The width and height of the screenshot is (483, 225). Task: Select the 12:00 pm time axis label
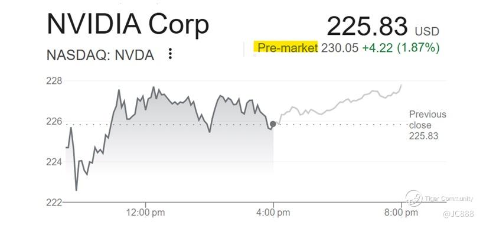(145, 213)
